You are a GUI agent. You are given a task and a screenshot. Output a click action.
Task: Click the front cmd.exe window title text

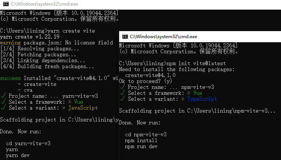pyautogui.click(x=163, y=36)
